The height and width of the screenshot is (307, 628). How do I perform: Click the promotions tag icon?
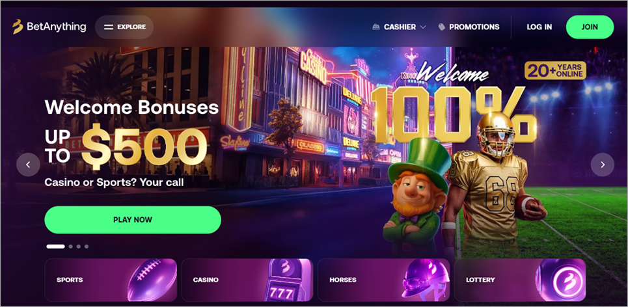[x=441, y=27]
